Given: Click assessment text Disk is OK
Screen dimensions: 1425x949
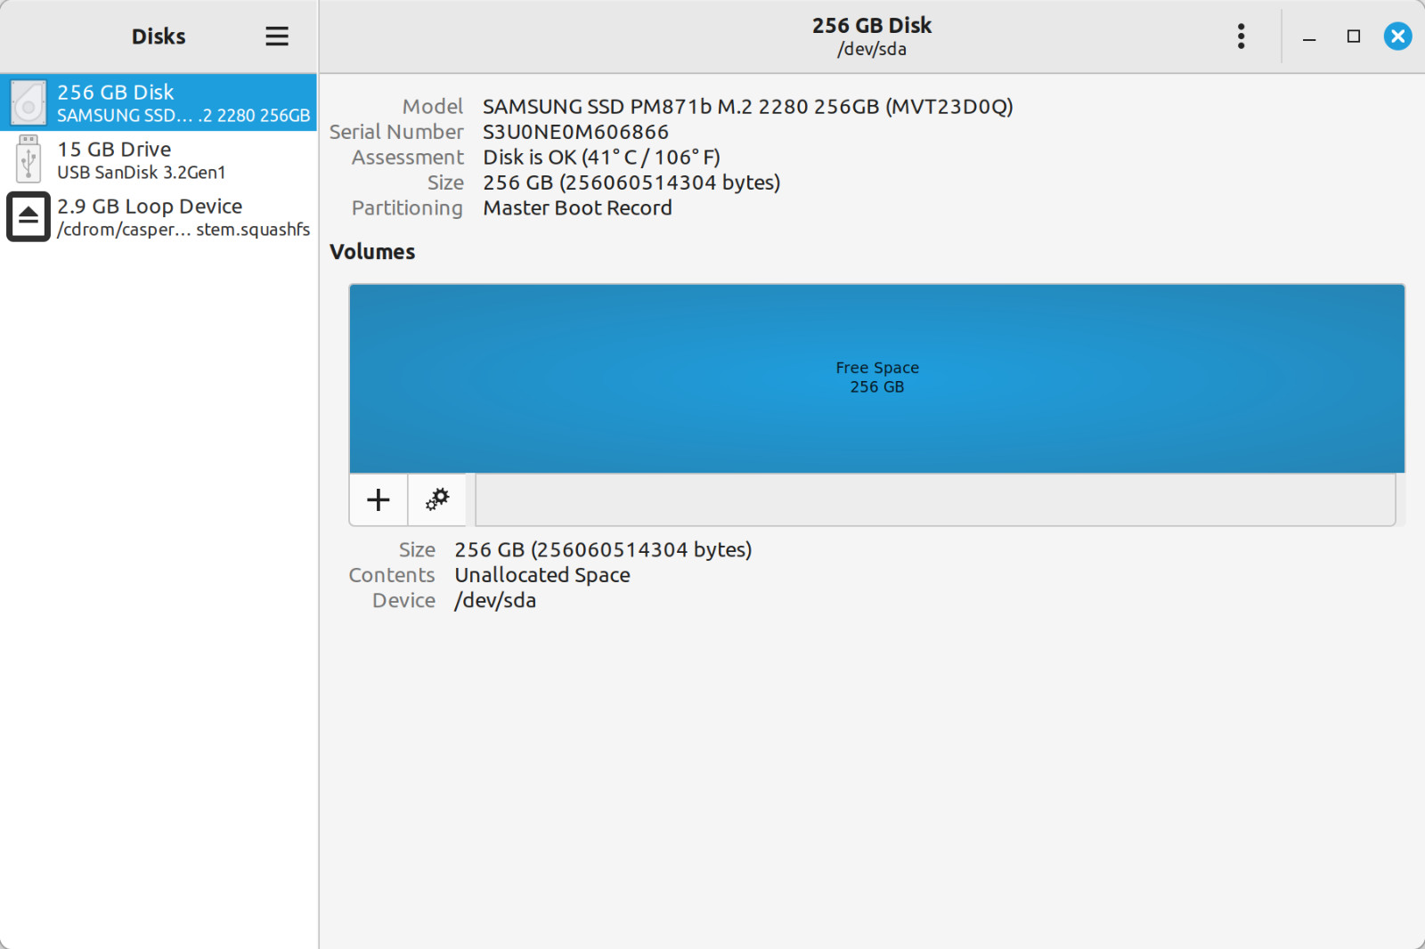Looking at the screenshot, I should 601,158.
